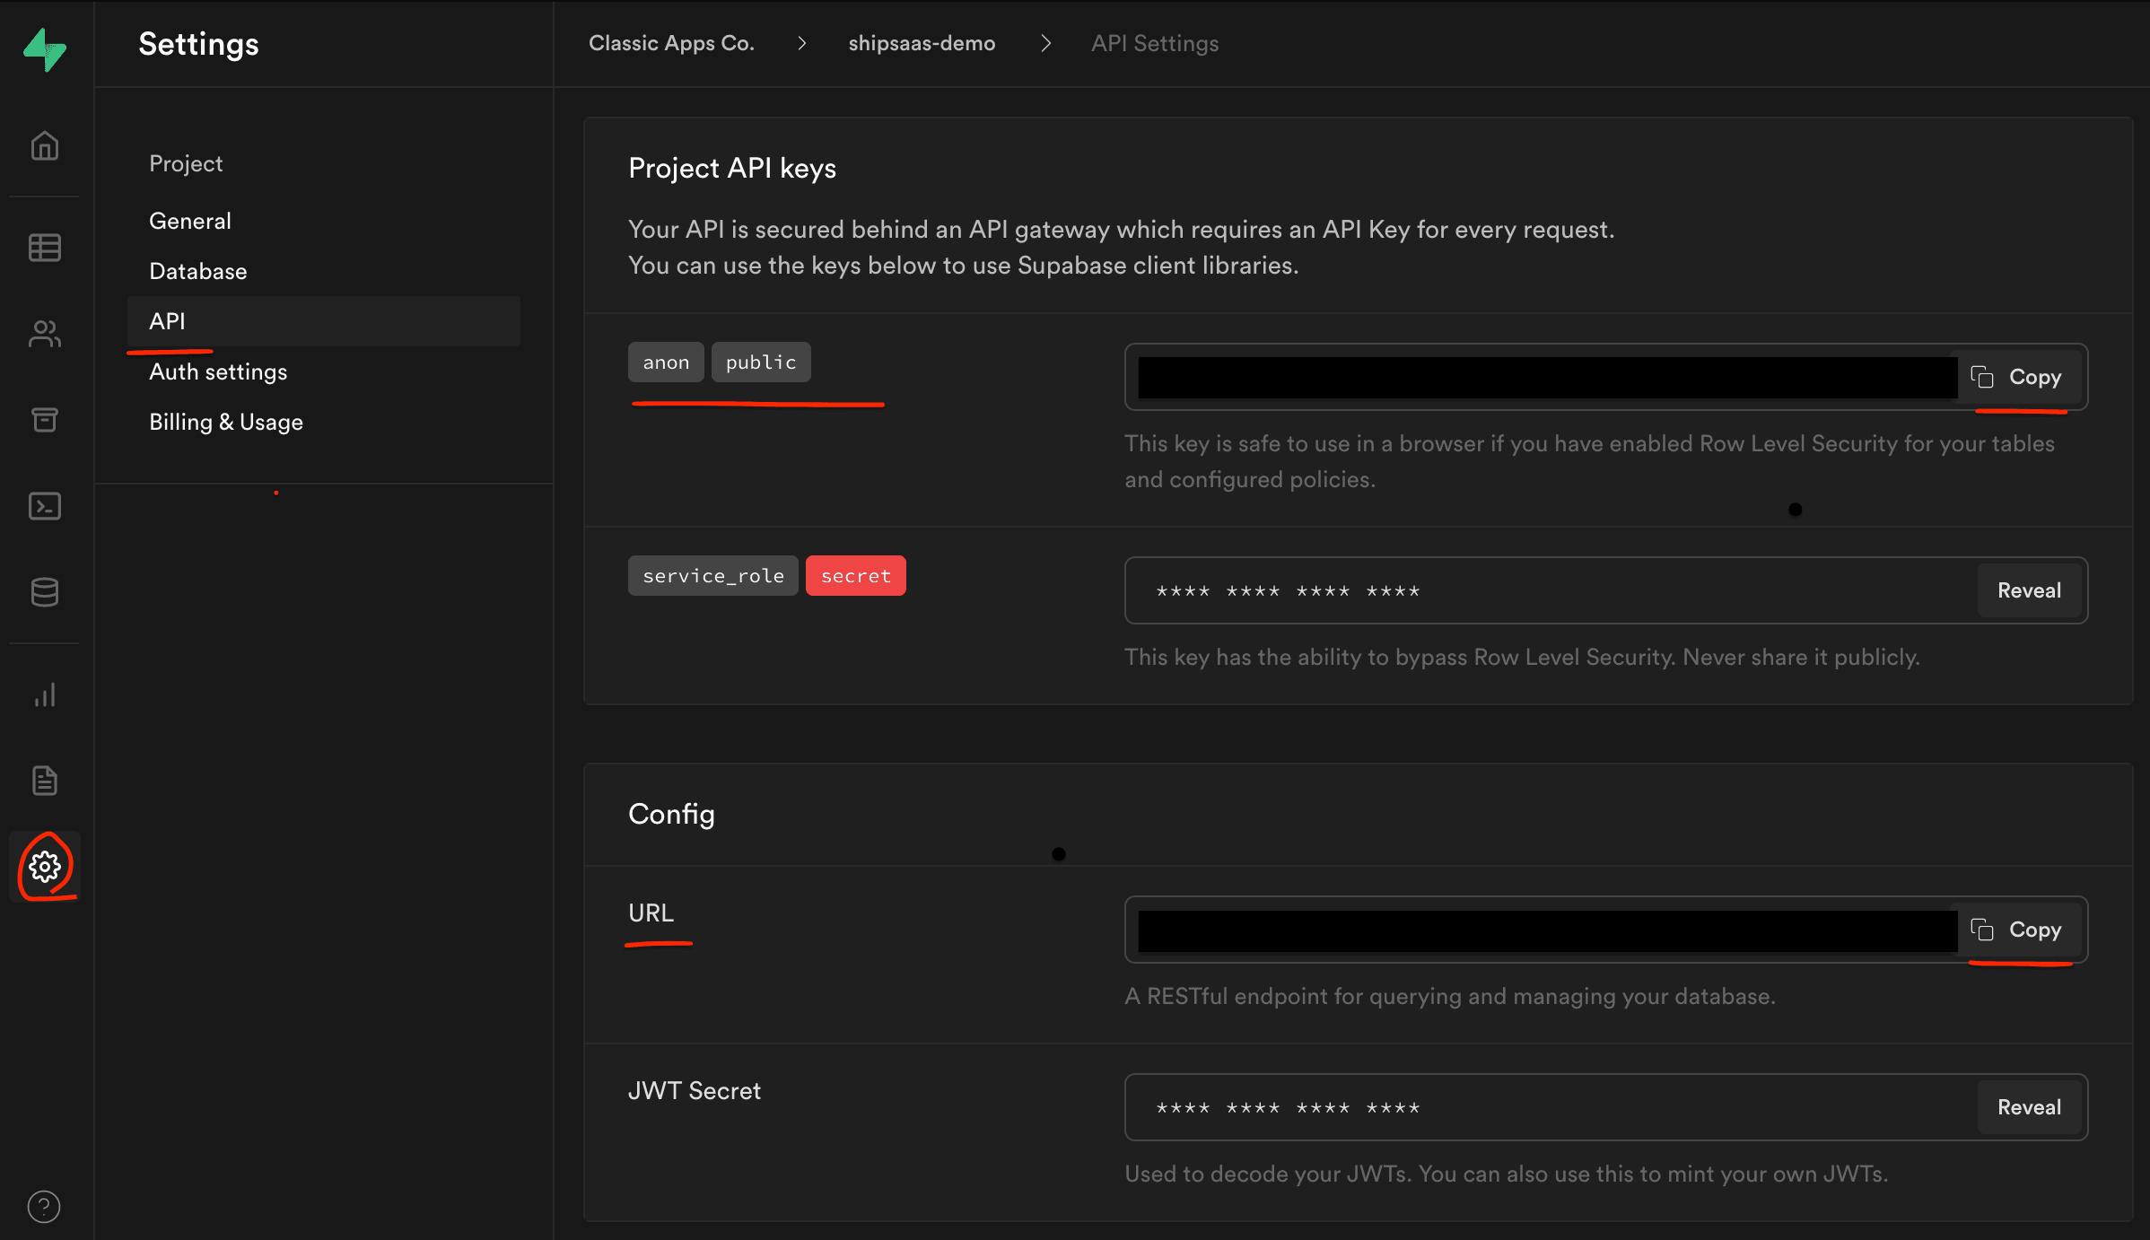Open the Supabase home icon
The image size is (2150, 1240).
[44, 144]
